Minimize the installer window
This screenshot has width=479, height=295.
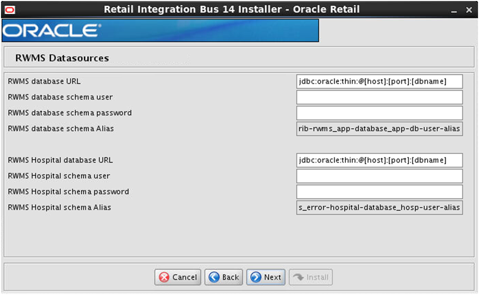tap(454, 11)
